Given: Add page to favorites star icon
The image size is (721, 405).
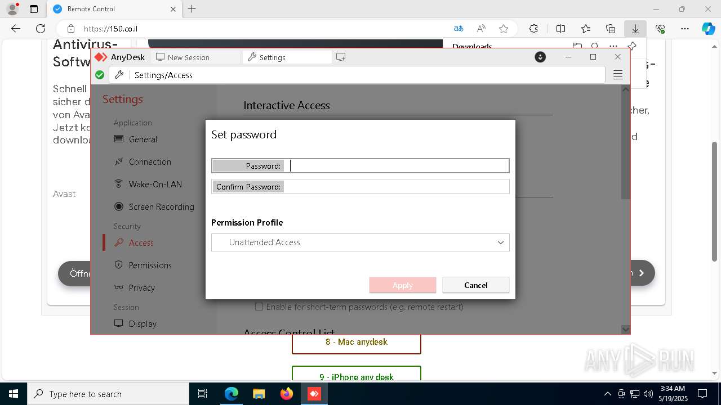Looking at the screenshot, I should 504,29.
